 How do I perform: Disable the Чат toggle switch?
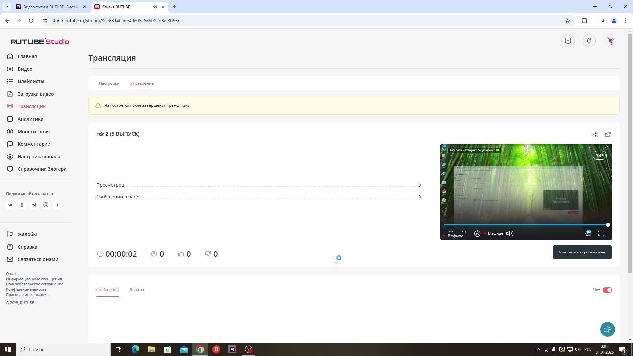[607, 290]
